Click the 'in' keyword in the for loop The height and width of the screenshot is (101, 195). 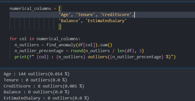coord(31,39)
